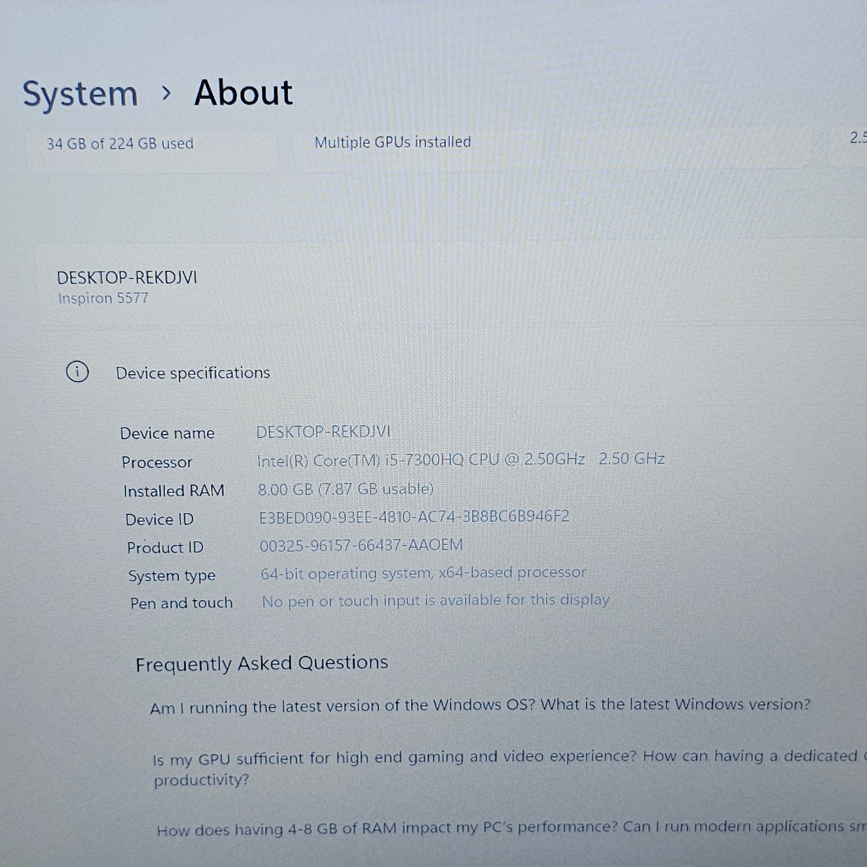Screen dimensions: 867x867
Task: Click the PC name heading above Inspiron 5577
Action: (x=127, y=278)
